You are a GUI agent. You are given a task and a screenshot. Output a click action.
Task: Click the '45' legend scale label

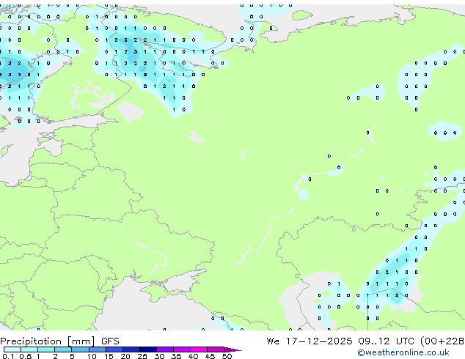pos(210,356)
